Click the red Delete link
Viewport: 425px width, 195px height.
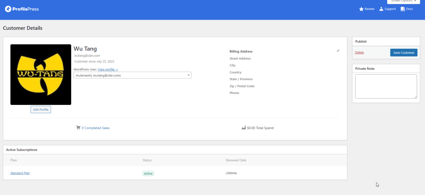[359, 53]
